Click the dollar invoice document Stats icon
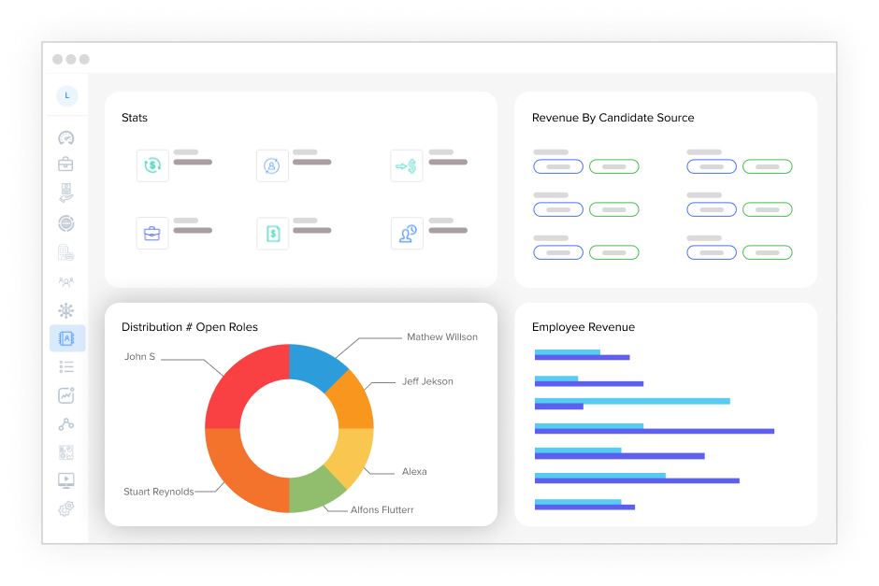This screenshot has width=879, height=586. coord(272,234)
